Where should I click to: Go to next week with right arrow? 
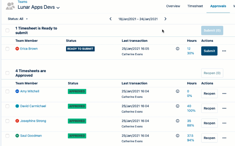coord(165,19)
